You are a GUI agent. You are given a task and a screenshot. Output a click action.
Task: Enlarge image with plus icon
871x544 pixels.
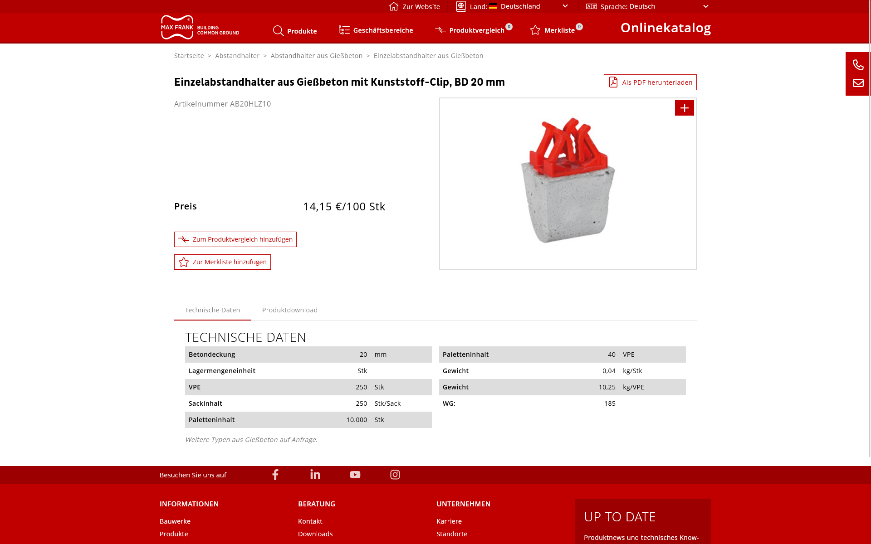(684, 108)
